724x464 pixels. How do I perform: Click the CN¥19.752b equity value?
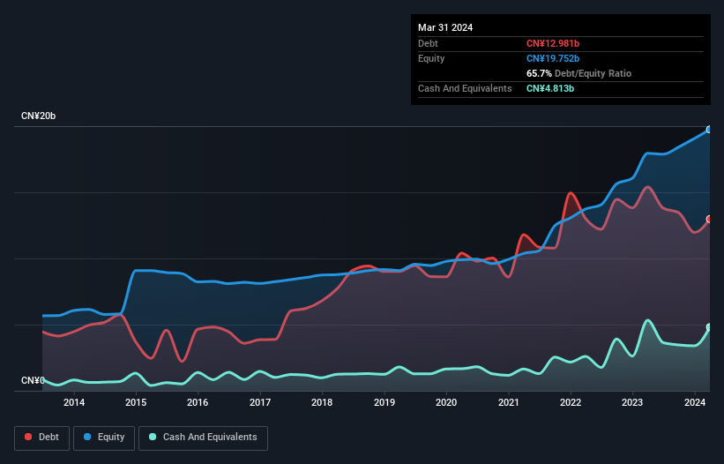pos(553,58)
